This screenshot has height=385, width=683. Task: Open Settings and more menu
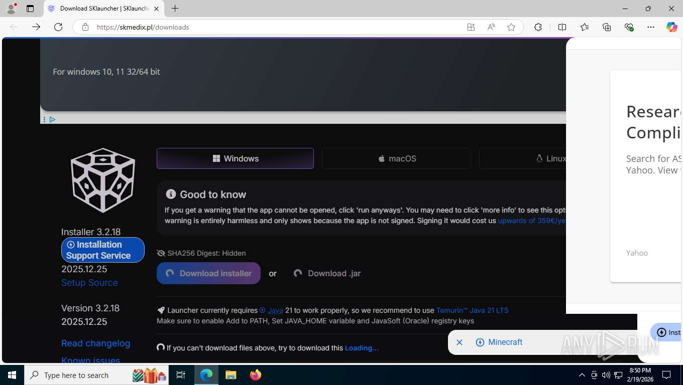point(651,27)
